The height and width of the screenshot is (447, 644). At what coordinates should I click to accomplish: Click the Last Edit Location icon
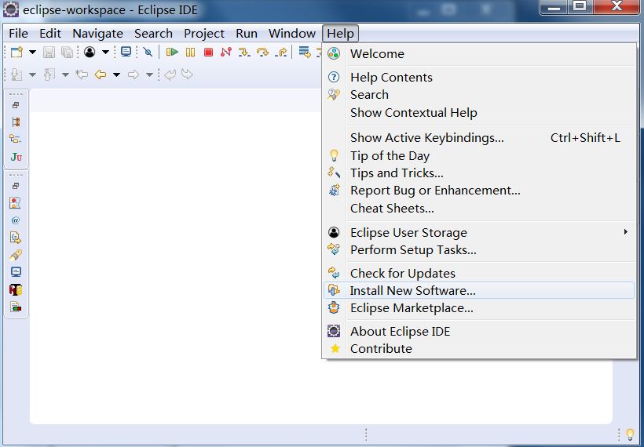tap(82, 74)
